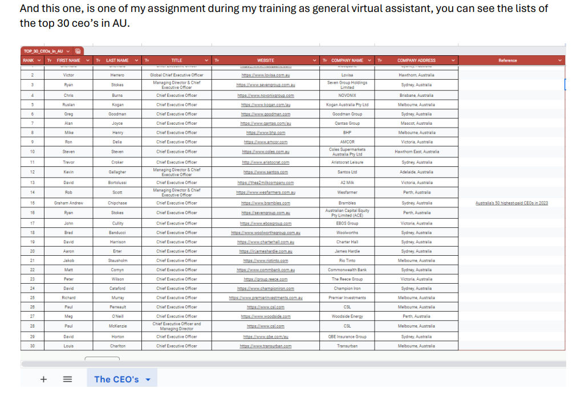Select the Champion Iron company cell
This screenshot has width=577, height=413.
coord(347,289)
